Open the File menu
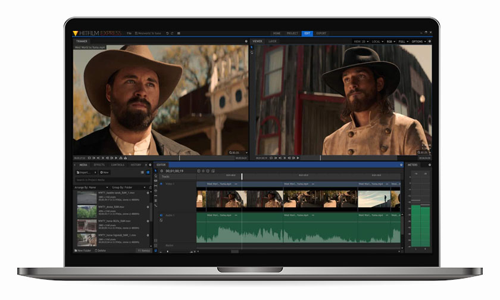 pos(129,33)
